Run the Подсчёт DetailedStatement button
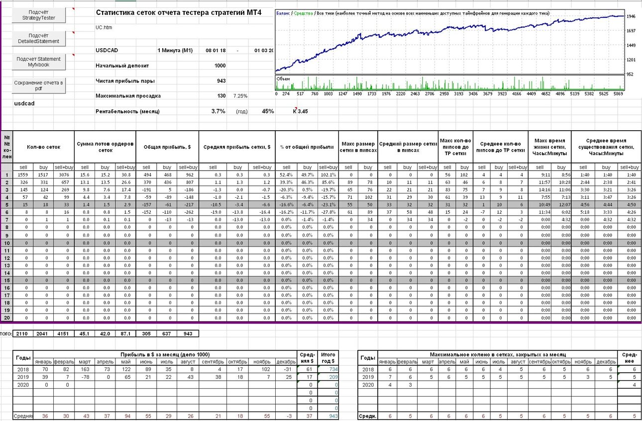Image resolution: width=642 pixels, height=421 pixels. (38, 38)
